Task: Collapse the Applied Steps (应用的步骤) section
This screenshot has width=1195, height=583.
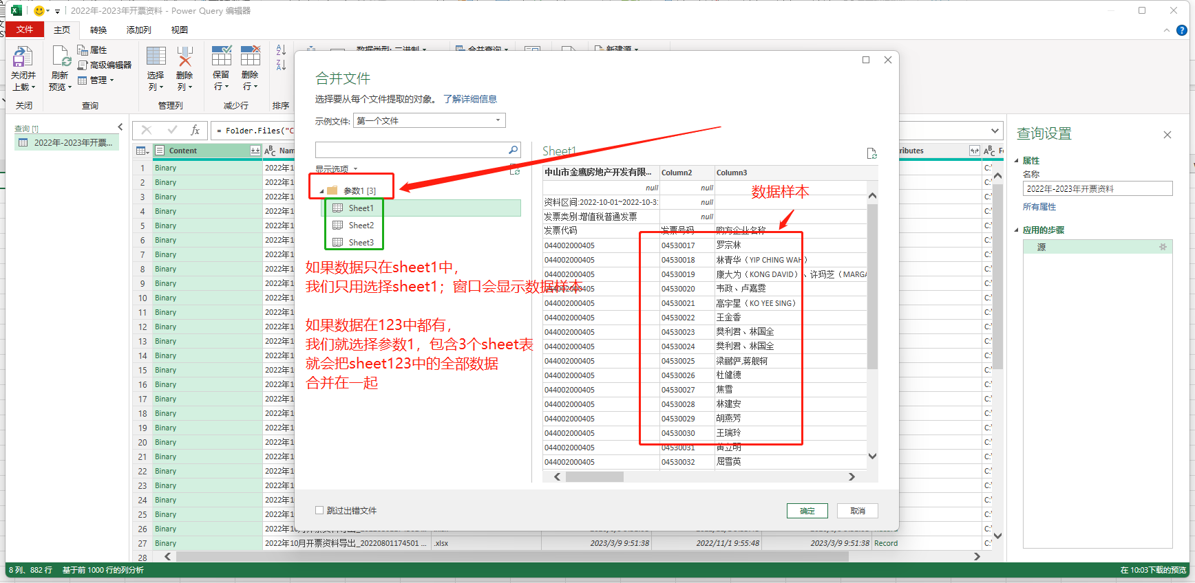Action: (1017, 230)
